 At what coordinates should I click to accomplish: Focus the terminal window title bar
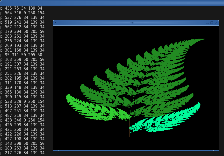coord(112,3)
